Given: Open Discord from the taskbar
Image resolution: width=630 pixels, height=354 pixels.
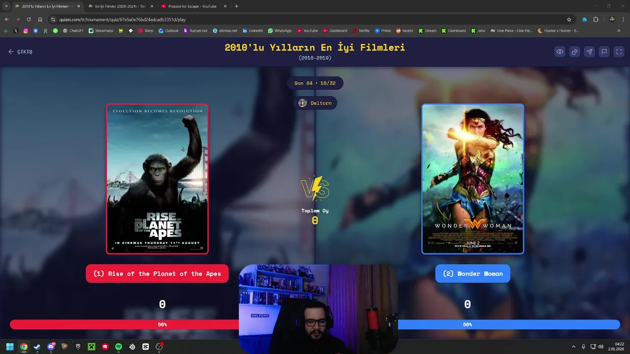Looking at the screenshot, I should [51, 347].
